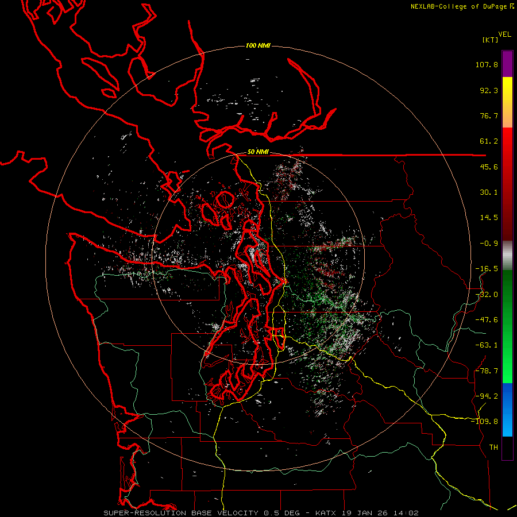Image resolution: width=517 pixels, height=517 pixels.
Task: Click the bright green segment of color bar
Action: point(507,326)
